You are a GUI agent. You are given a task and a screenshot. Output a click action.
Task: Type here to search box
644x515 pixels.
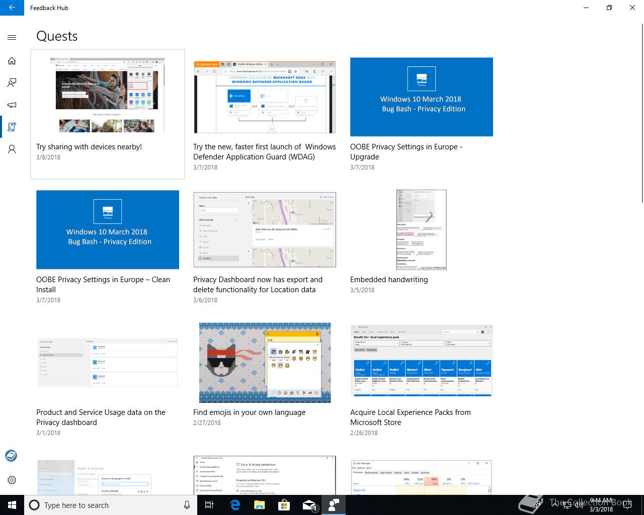[111, 505]
